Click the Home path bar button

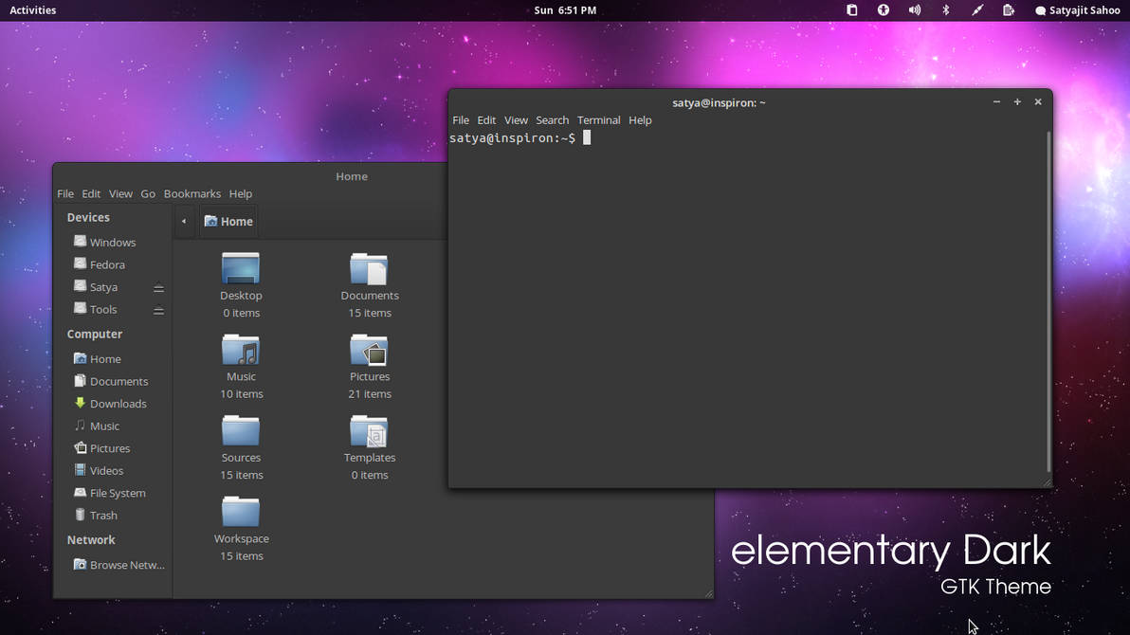[228, 221]
